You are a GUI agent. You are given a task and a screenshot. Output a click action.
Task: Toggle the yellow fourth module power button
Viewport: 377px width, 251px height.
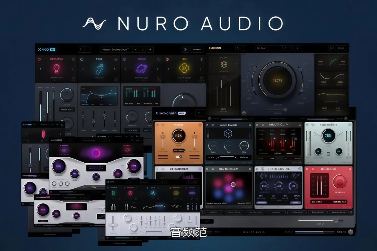[x=167, y=59]
